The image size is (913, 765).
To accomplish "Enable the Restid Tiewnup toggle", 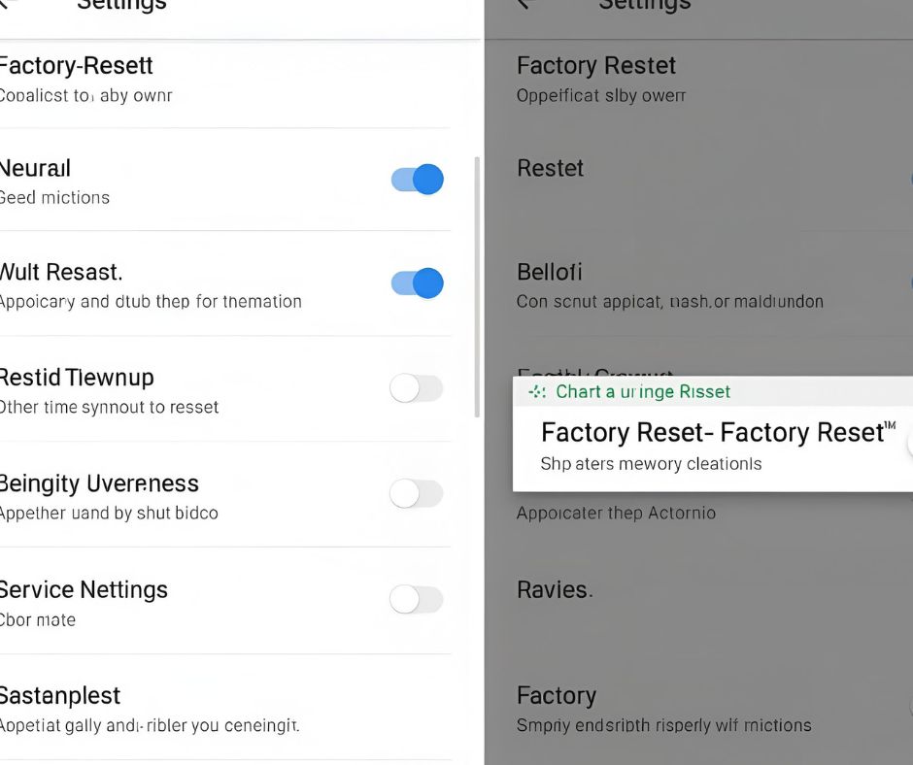I will (x=416, y=389).
